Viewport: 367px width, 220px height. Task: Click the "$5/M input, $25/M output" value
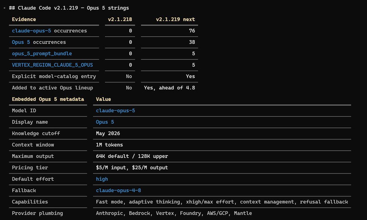132,168
